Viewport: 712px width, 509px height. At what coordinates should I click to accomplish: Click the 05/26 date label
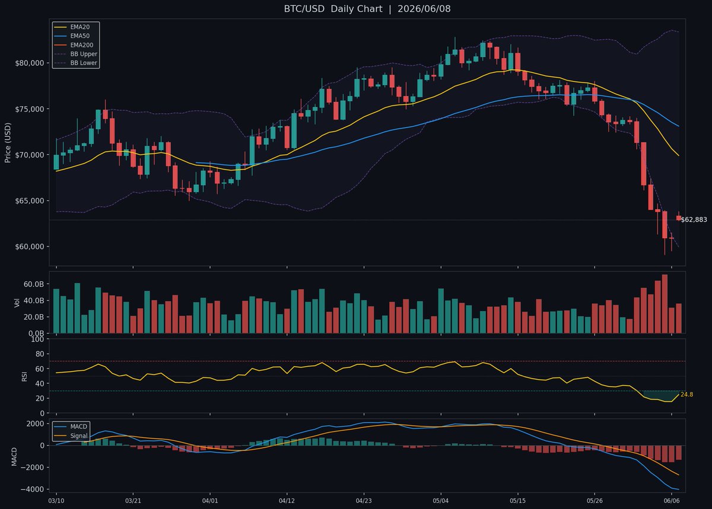click(595, 501)
